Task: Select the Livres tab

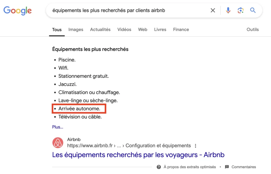Action: [x=160, y=29]
